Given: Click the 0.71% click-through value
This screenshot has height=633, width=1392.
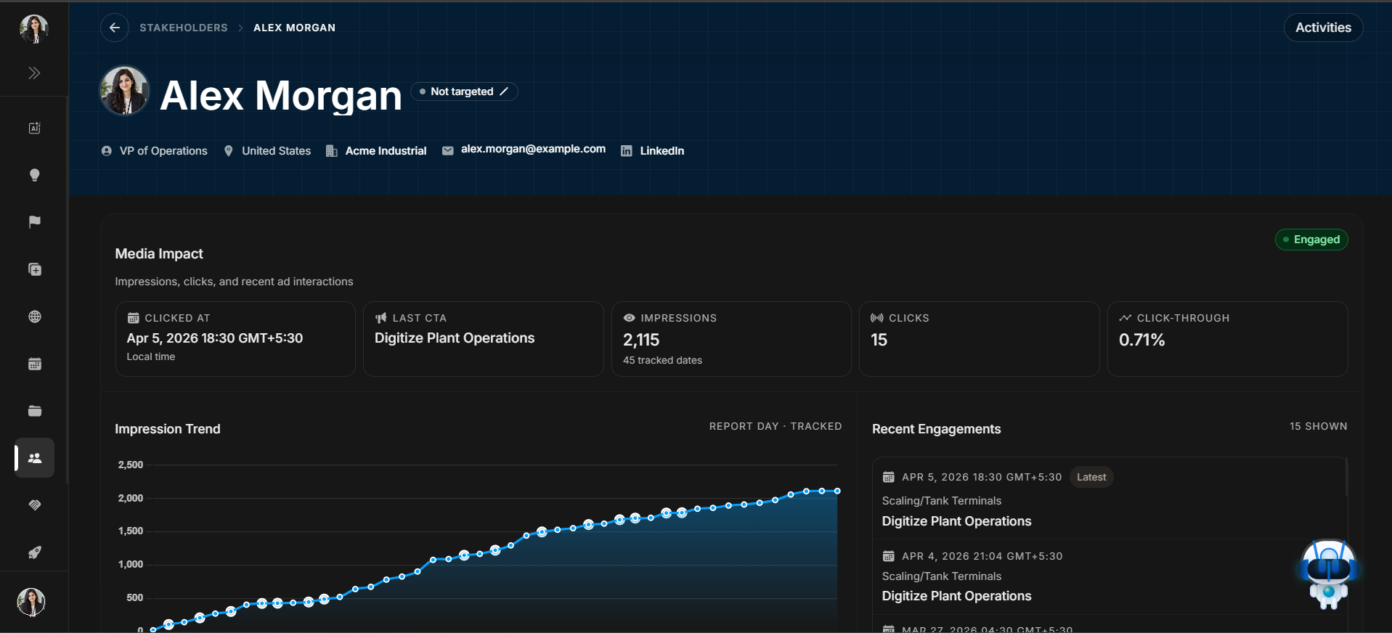Looking at the screenshot, I should 1141,340.
